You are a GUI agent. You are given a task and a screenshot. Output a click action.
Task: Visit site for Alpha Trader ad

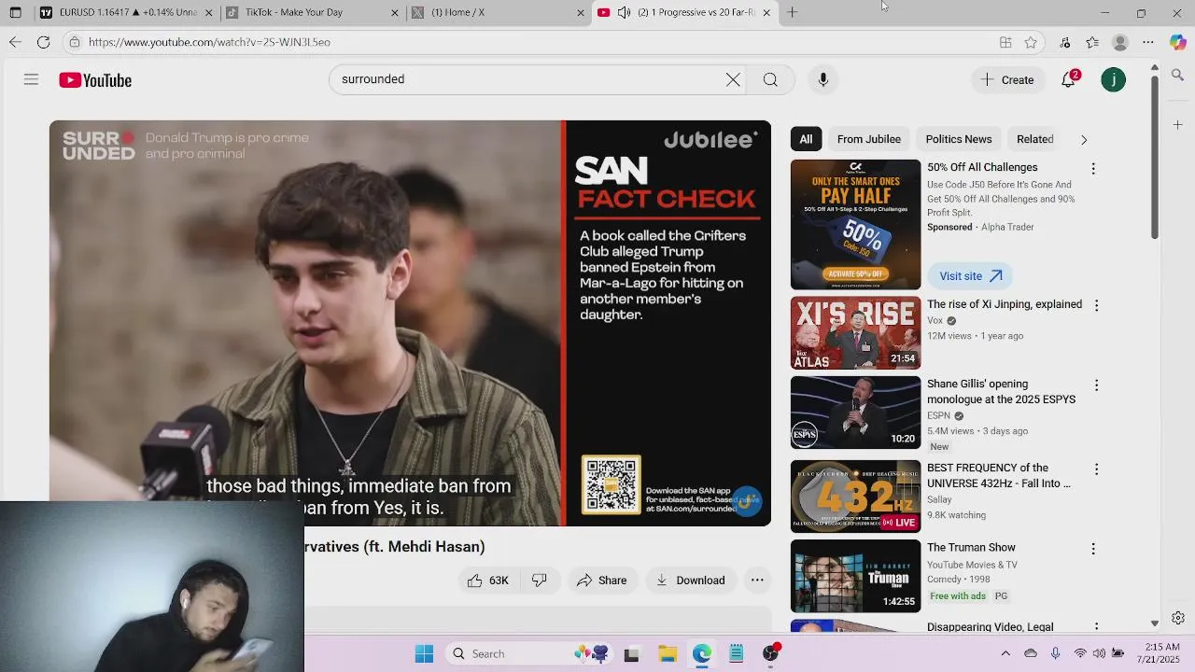[970, 276]
